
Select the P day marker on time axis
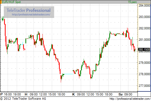click(x=2, y=94)
